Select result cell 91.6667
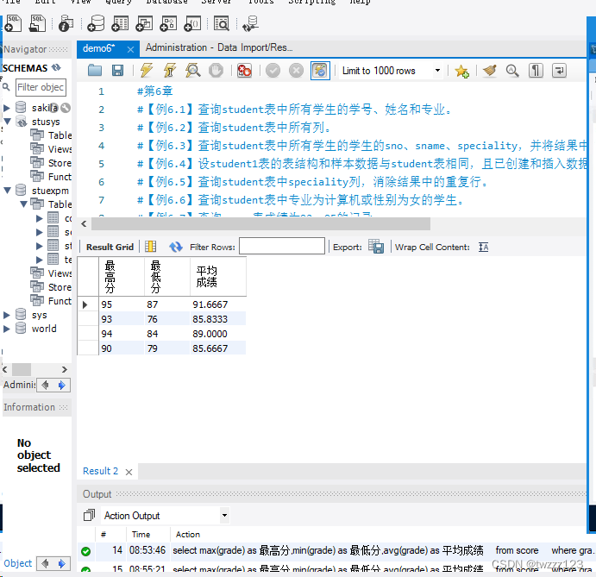Screen dimensions: 596x577 click(218, 304)
